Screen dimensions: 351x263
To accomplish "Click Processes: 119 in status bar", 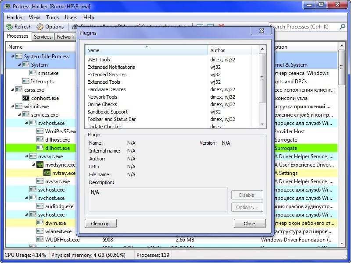I will click(153, 255).
